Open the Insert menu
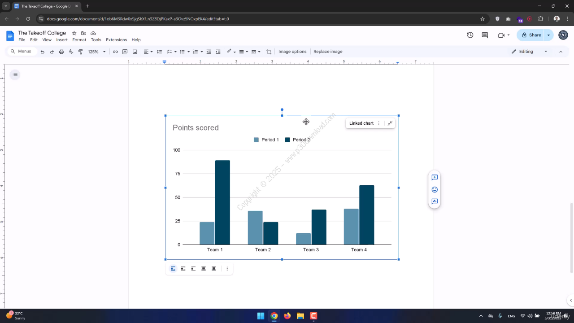574x323 pixels. click(x=62, y=40)
